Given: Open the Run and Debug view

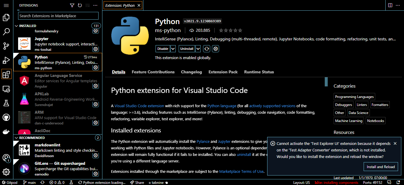Looking at the screenshot, I should (x=6, y=60).
